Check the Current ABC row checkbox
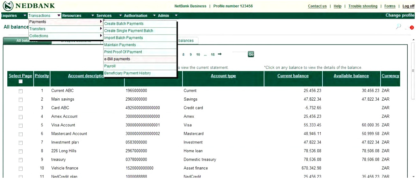Image resolution: width=416 pixels, height=179 pixels. 21,91
